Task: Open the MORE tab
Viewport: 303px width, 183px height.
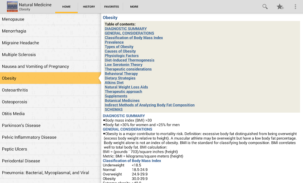Action: tap(134, 6)
